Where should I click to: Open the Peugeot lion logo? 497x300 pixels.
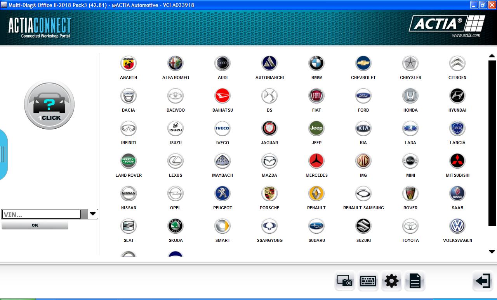222,193
